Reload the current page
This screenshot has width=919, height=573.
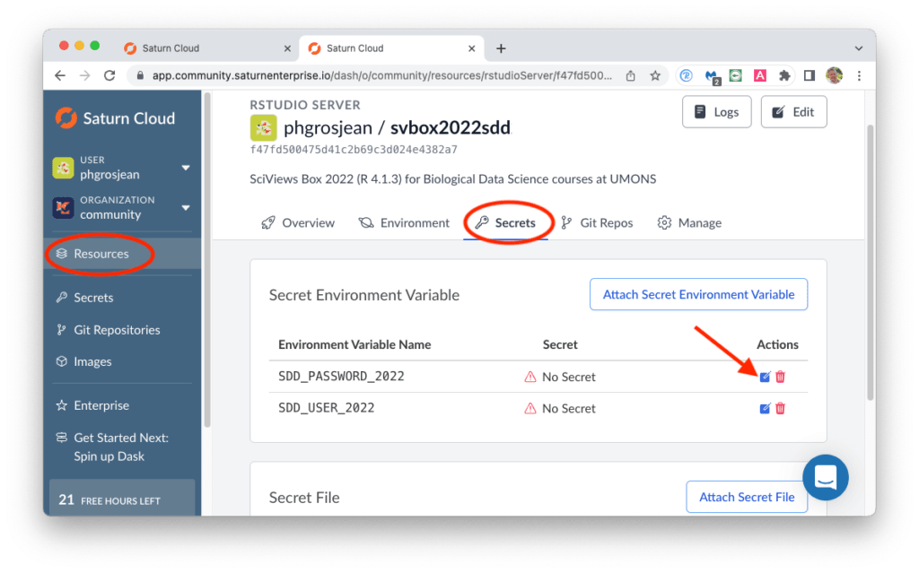pyautogui.click(x=109, y=75)
